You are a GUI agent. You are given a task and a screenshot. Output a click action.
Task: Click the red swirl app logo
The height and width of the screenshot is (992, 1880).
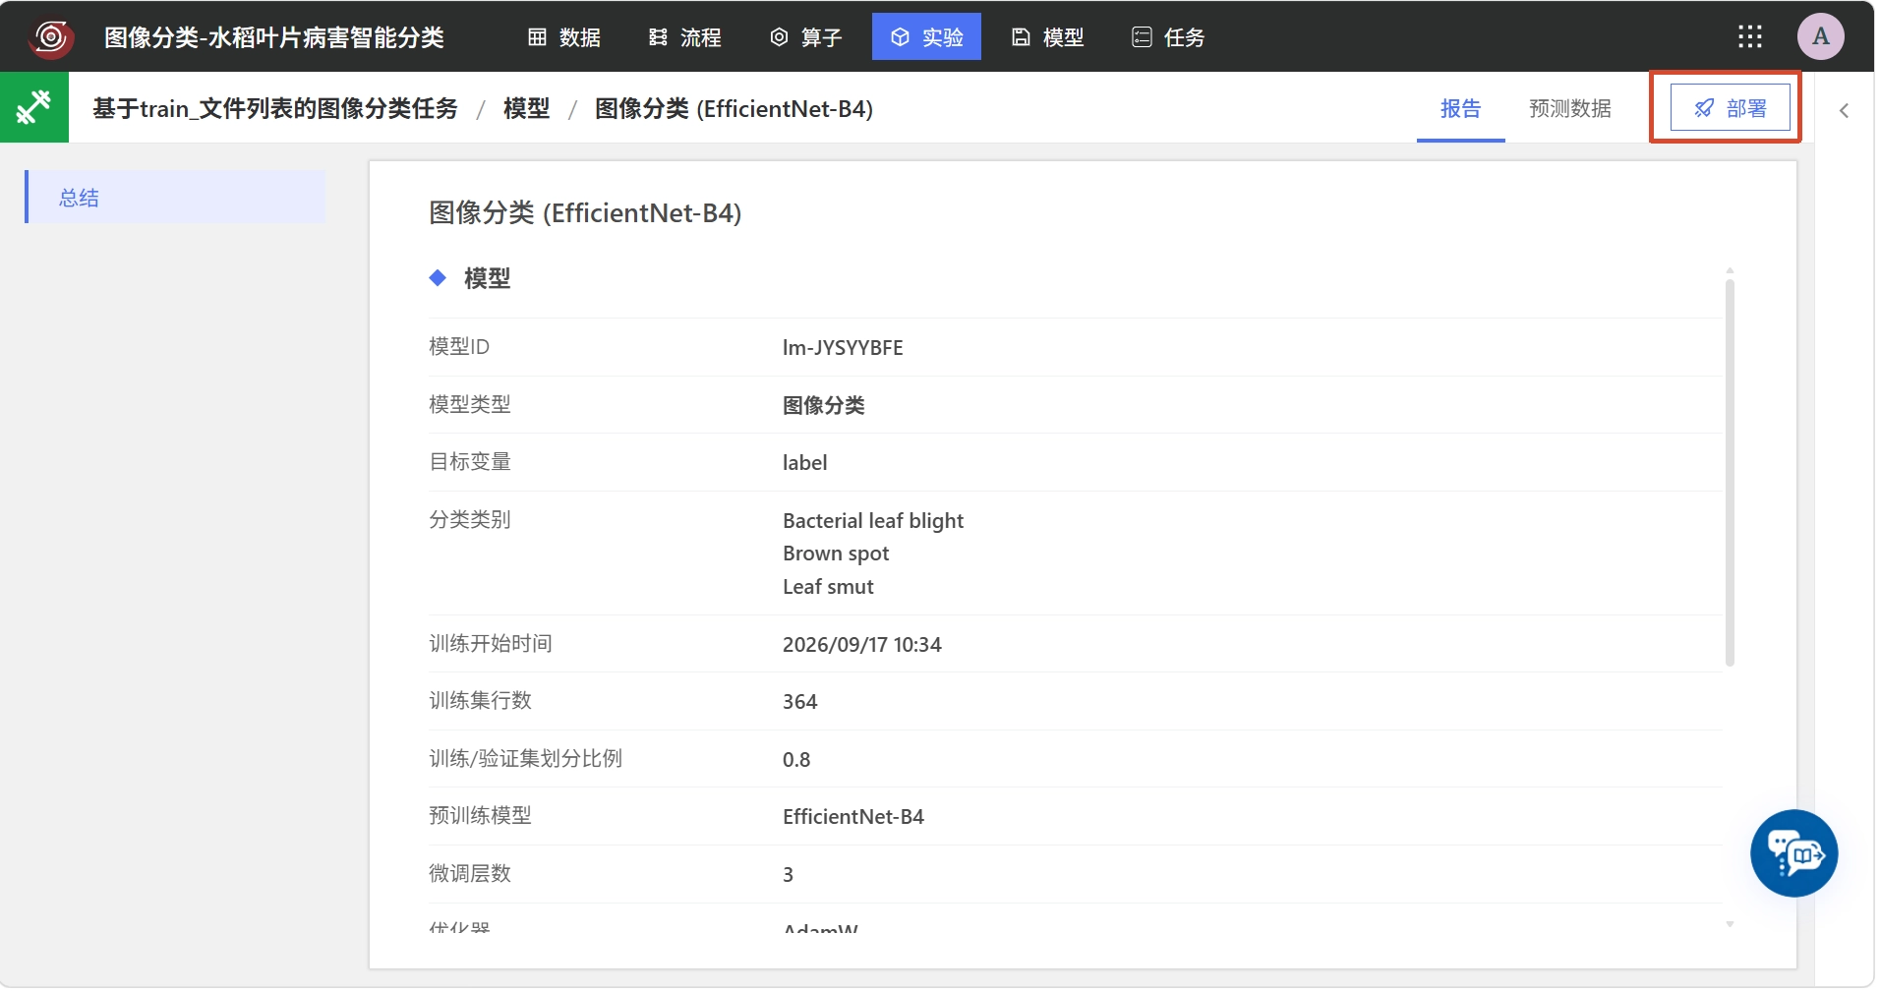[51, 37]
